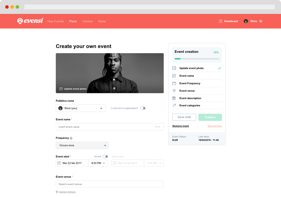Click the camera icon to update event photo
Screen dimensions: 281x197
[x=61, y=89]
